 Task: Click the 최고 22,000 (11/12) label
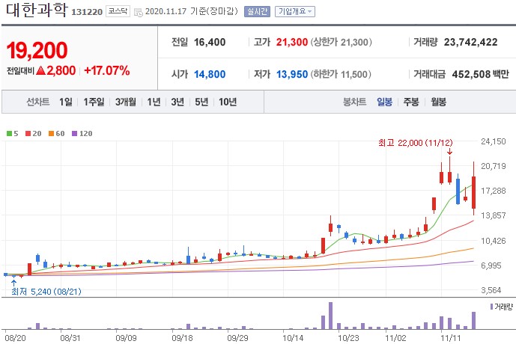click(x=416, y=143)
